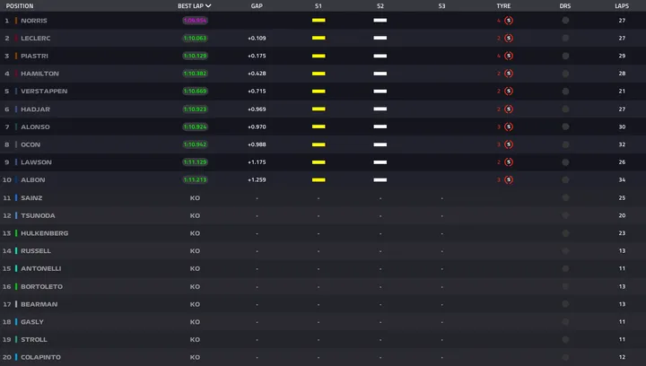This screenshot has width=646, height=366.
Task: Click Hadjar's green best lap time badge
Action: [x=195, y=109]
